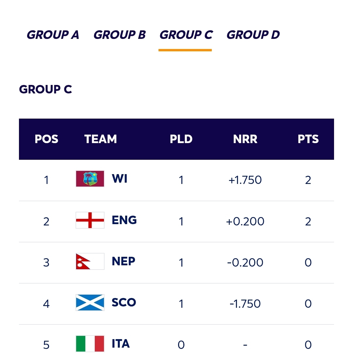Click the Italy flag icon

point(90,344)
